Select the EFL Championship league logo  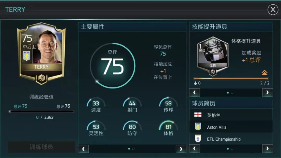click(x=198, y=139)
